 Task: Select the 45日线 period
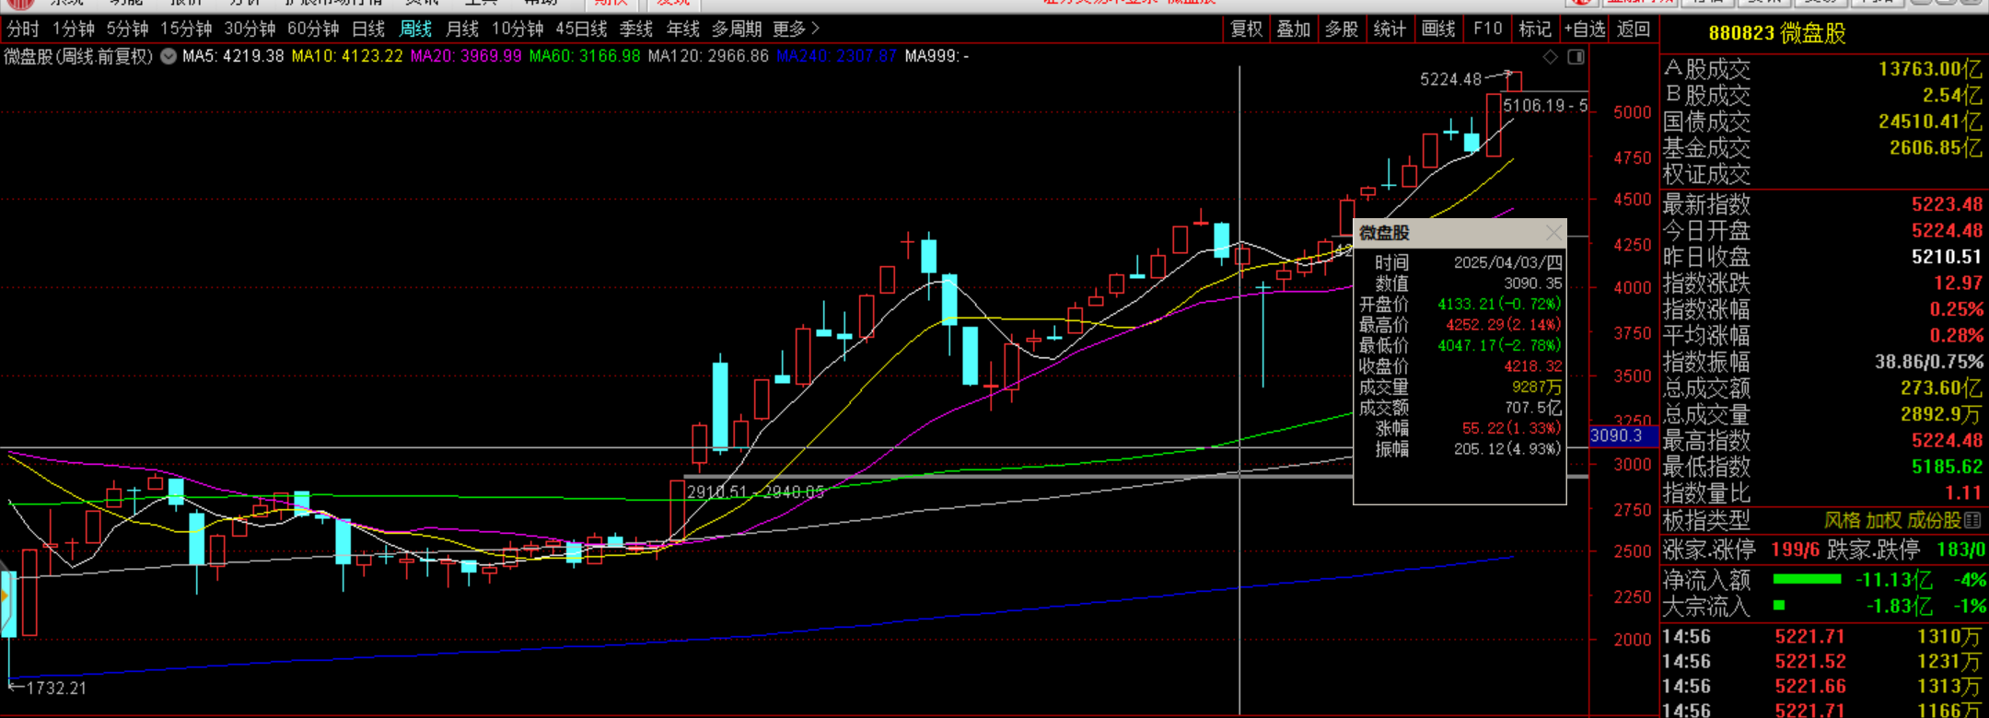pos(581,29)
